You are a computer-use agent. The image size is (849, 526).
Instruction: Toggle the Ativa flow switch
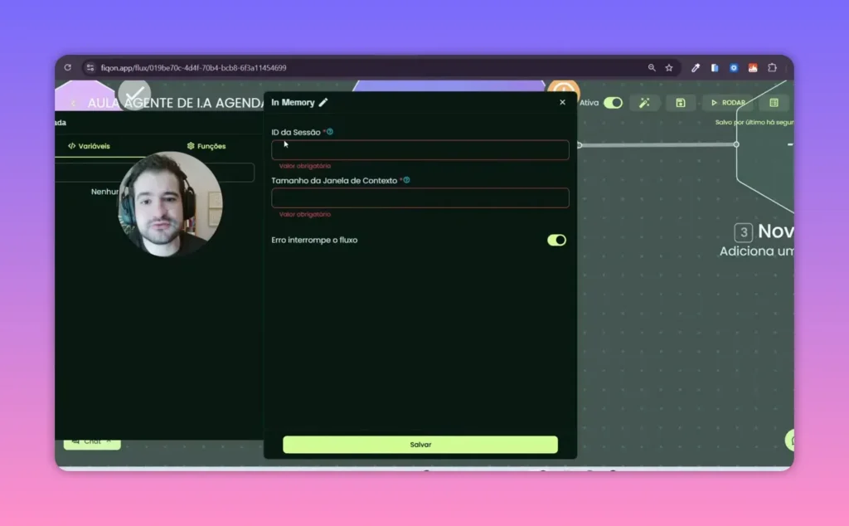(613, 103)
